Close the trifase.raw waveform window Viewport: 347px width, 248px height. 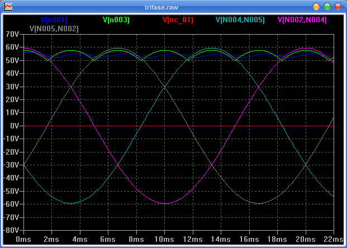click(338, 7)
